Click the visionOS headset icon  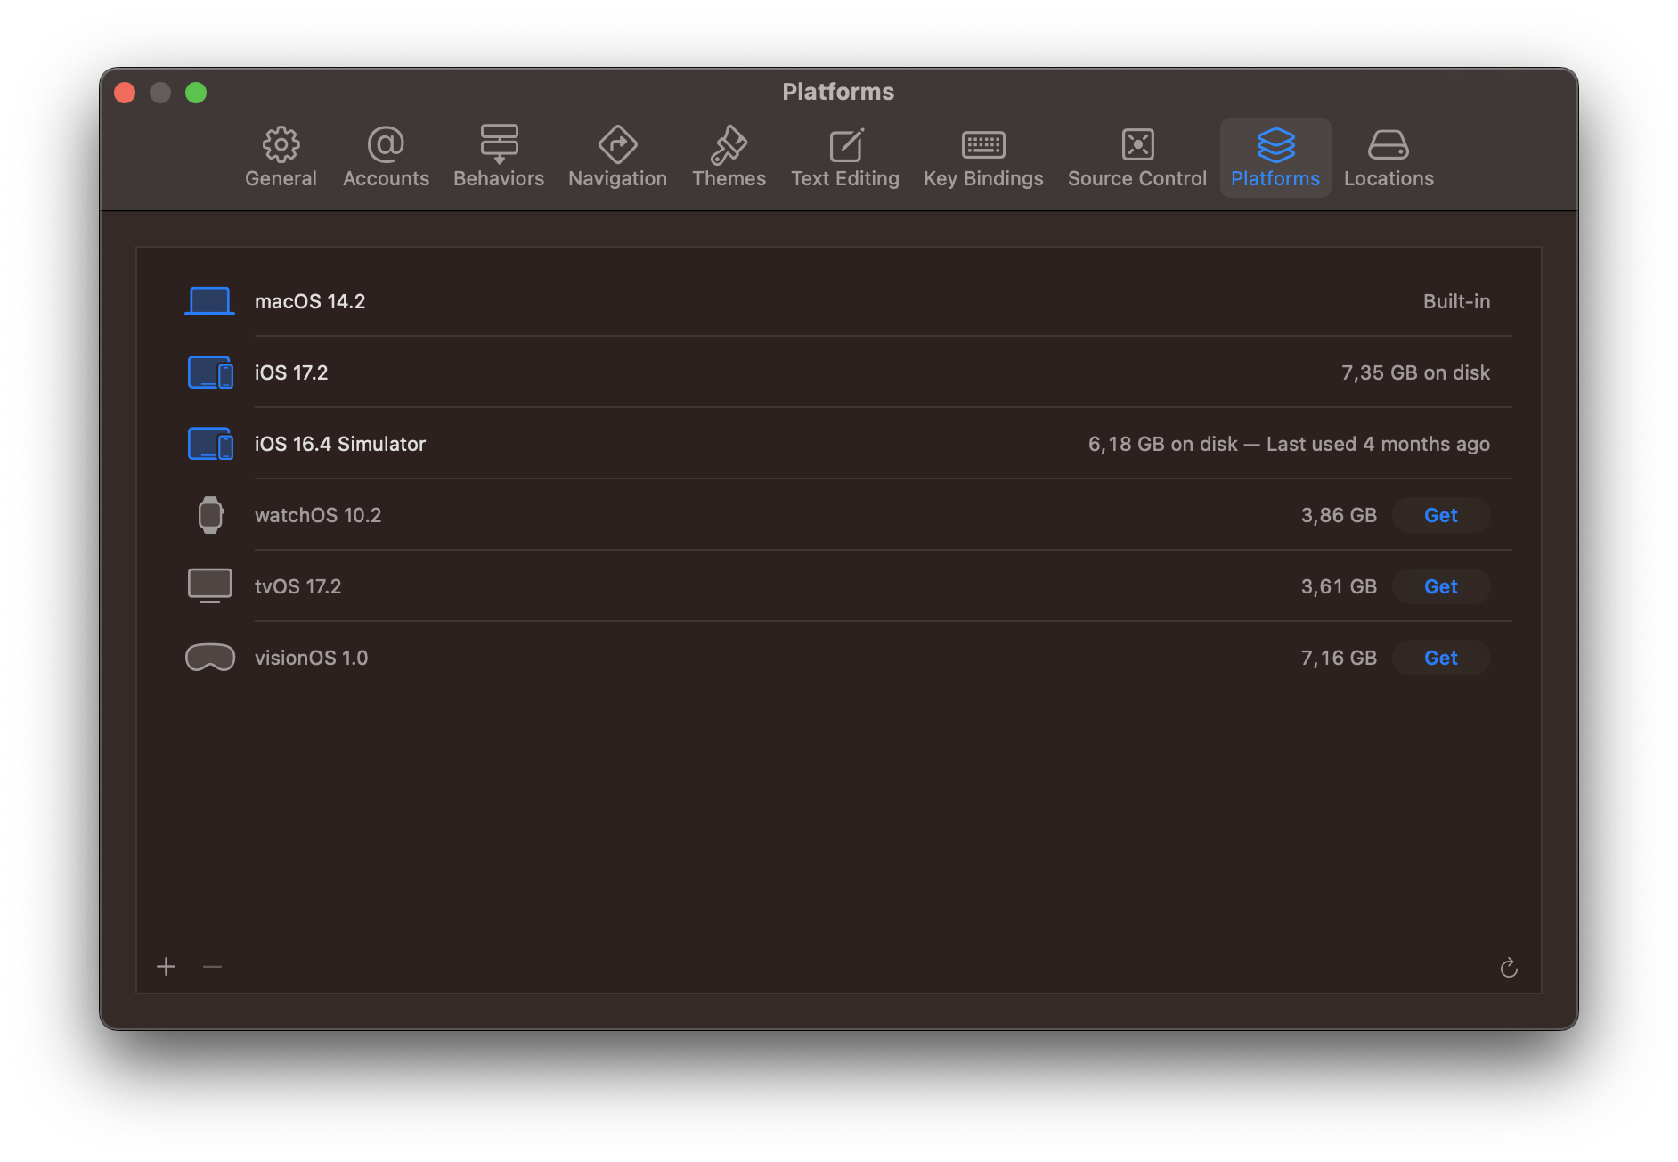(209, 658)
